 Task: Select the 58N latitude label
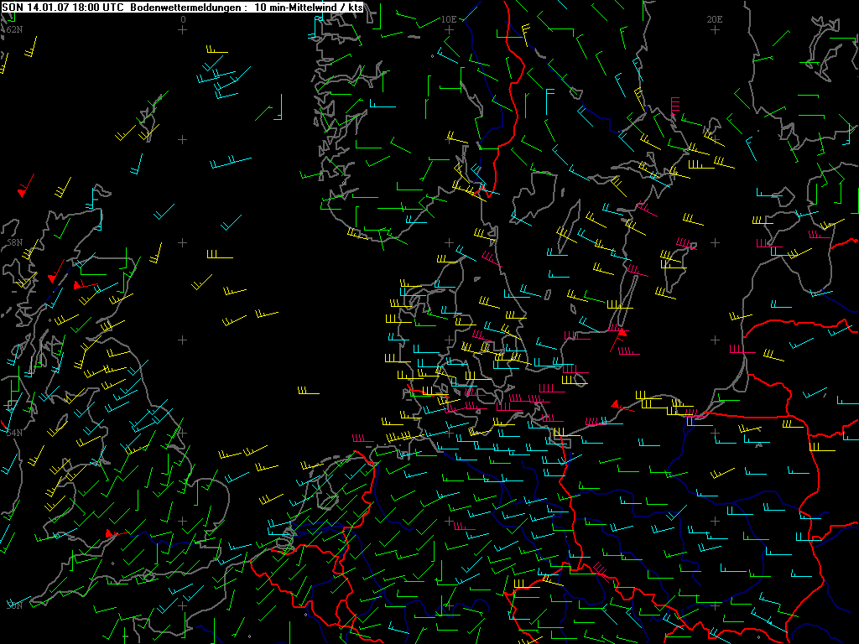click(x=14, y=242)
